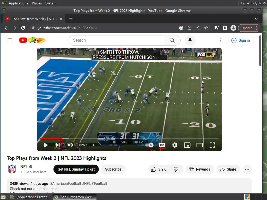Click the magnifier search button
This screenshot has width=267, height=200.
pos(172,40)
